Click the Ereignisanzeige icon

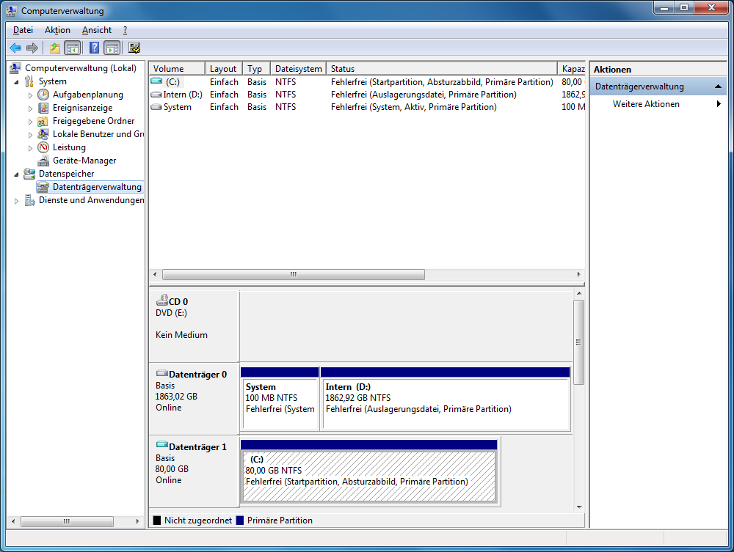tap(43, 108)
